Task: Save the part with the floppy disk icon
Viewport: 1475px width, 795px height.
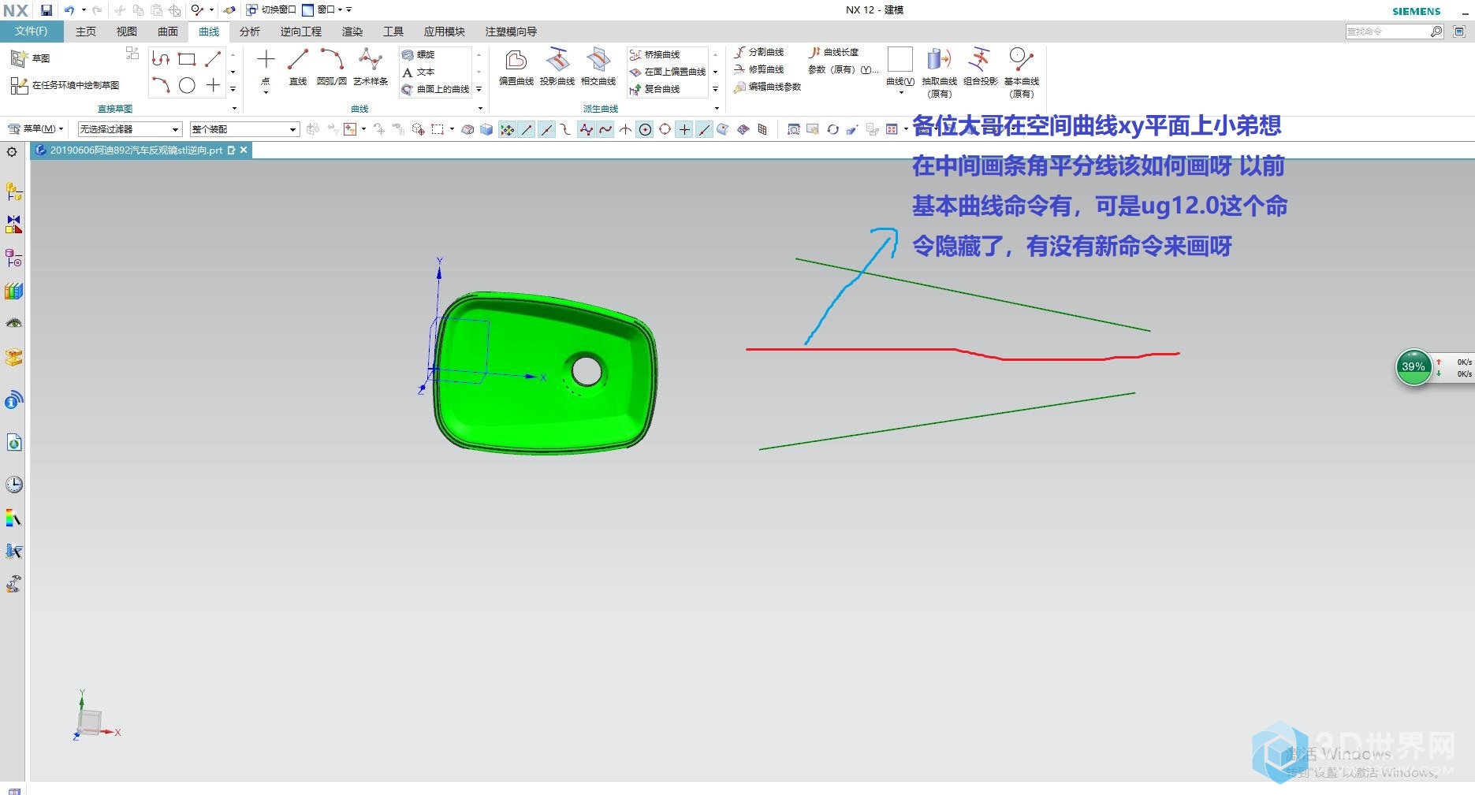Action: [x=47, y=10]
